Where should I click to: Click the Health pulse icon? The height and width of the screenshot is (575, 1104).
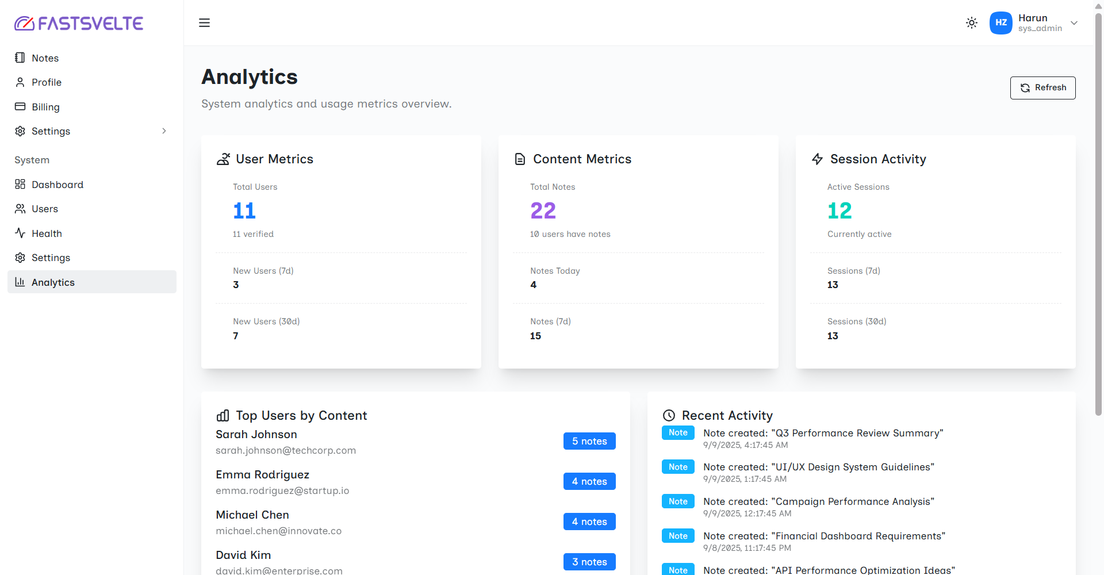point(20,233)
